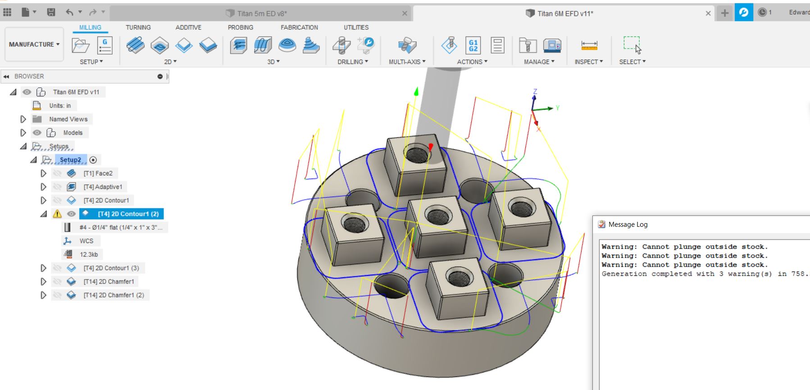Switch to the PROBING ribbon tab
The width and height of the screenshot is (810, 390).
click(241, 28)
